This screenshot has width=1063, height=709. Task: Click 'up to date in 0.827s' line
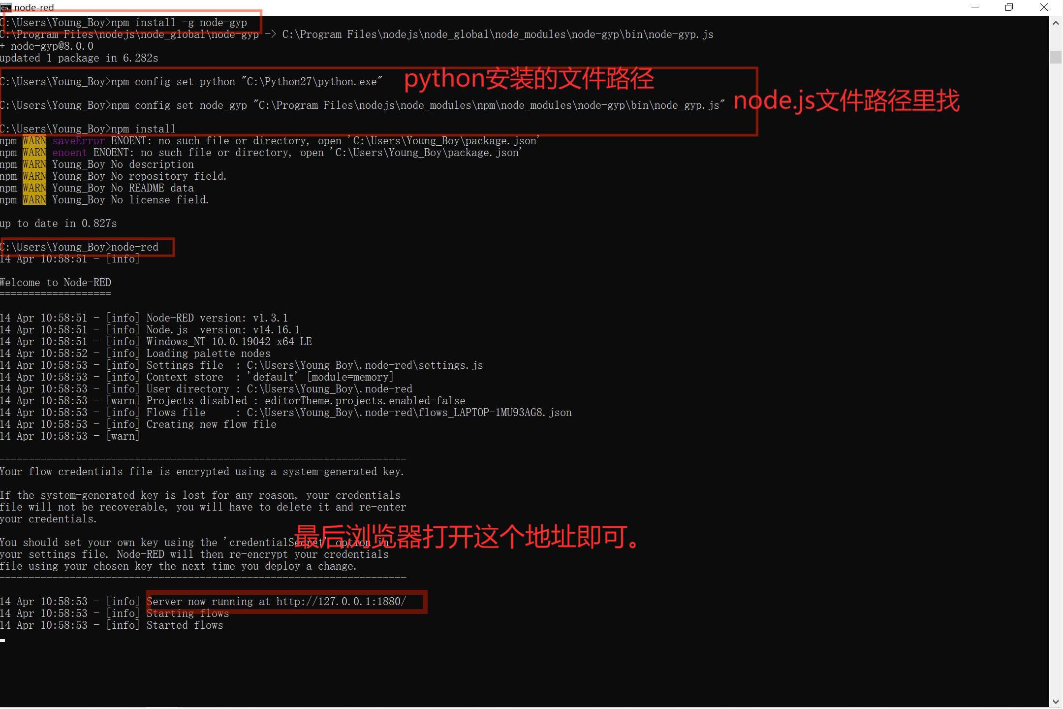pos(58,224)
